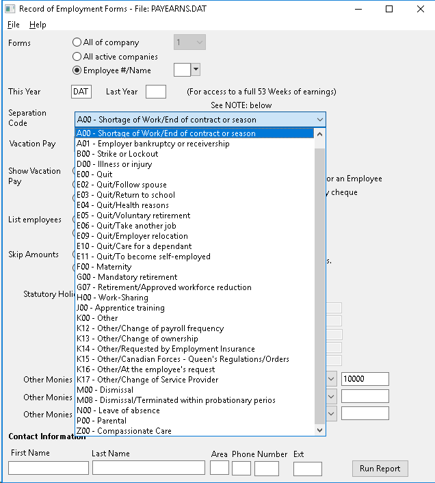Click the Other Monies amount field showing 10000

365,379
